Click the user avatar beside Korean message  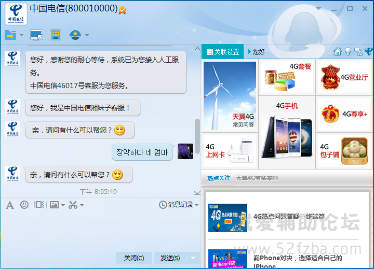point(185,151)
